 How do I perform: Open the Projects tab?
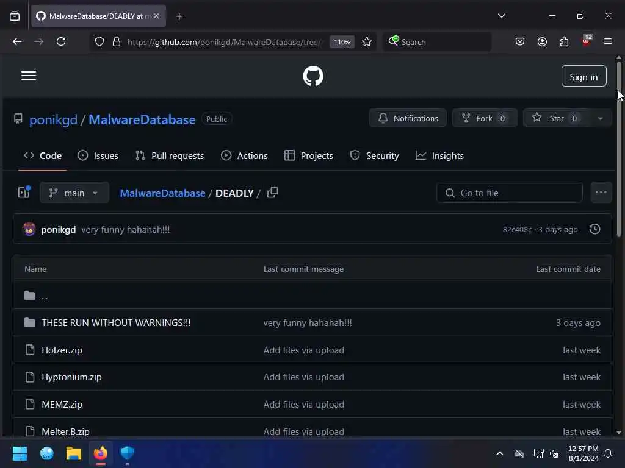(309, 155)
